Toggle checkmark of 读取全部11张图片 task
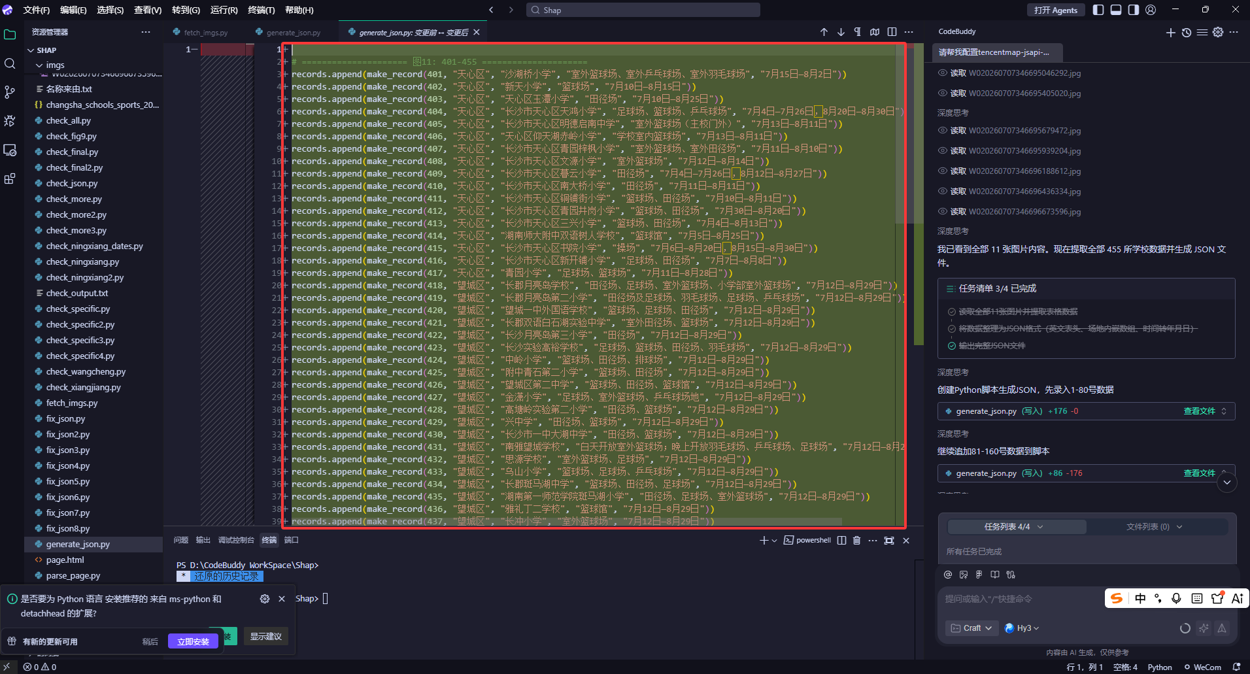1250x674 pixels. coord(952,312)
